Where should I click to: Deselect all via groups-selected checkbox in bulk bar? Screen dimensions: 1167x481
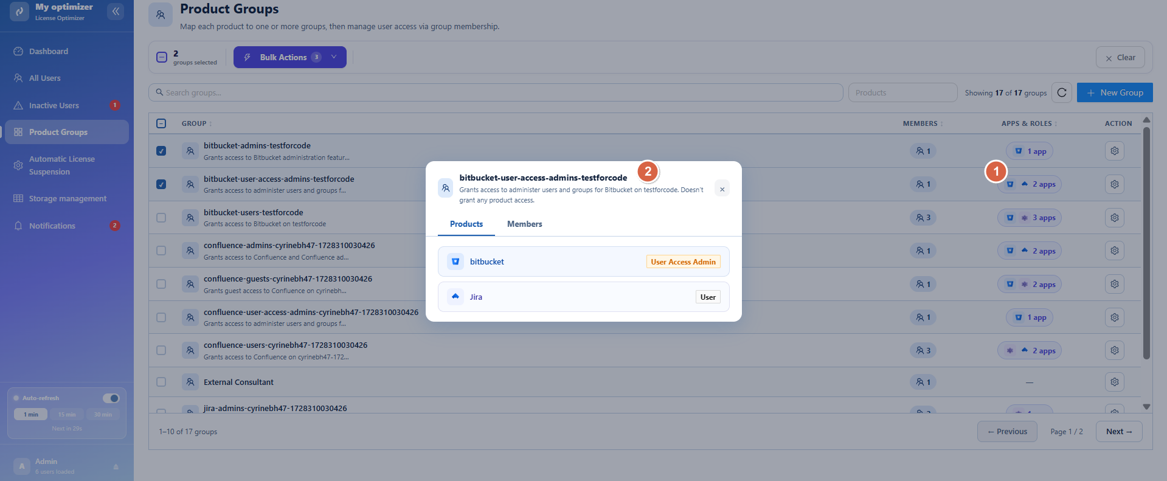point(162,57)
